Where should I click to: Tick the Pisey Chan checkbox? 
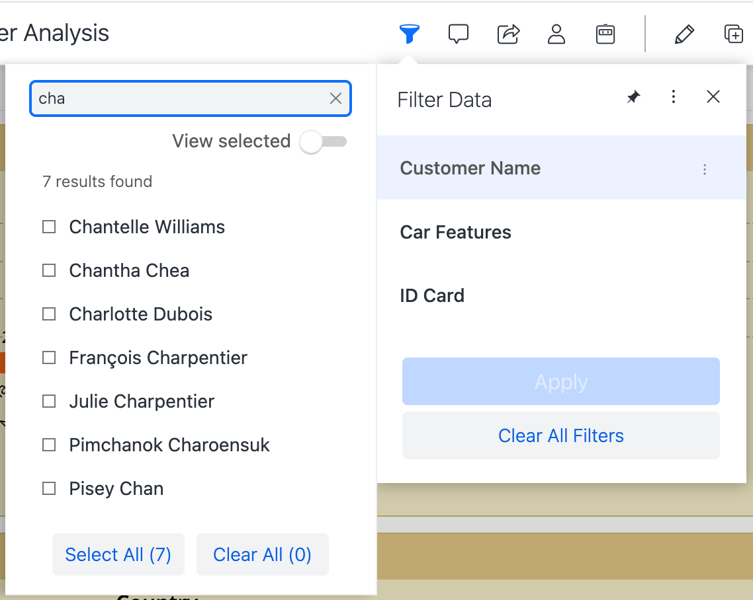point(49,489)
